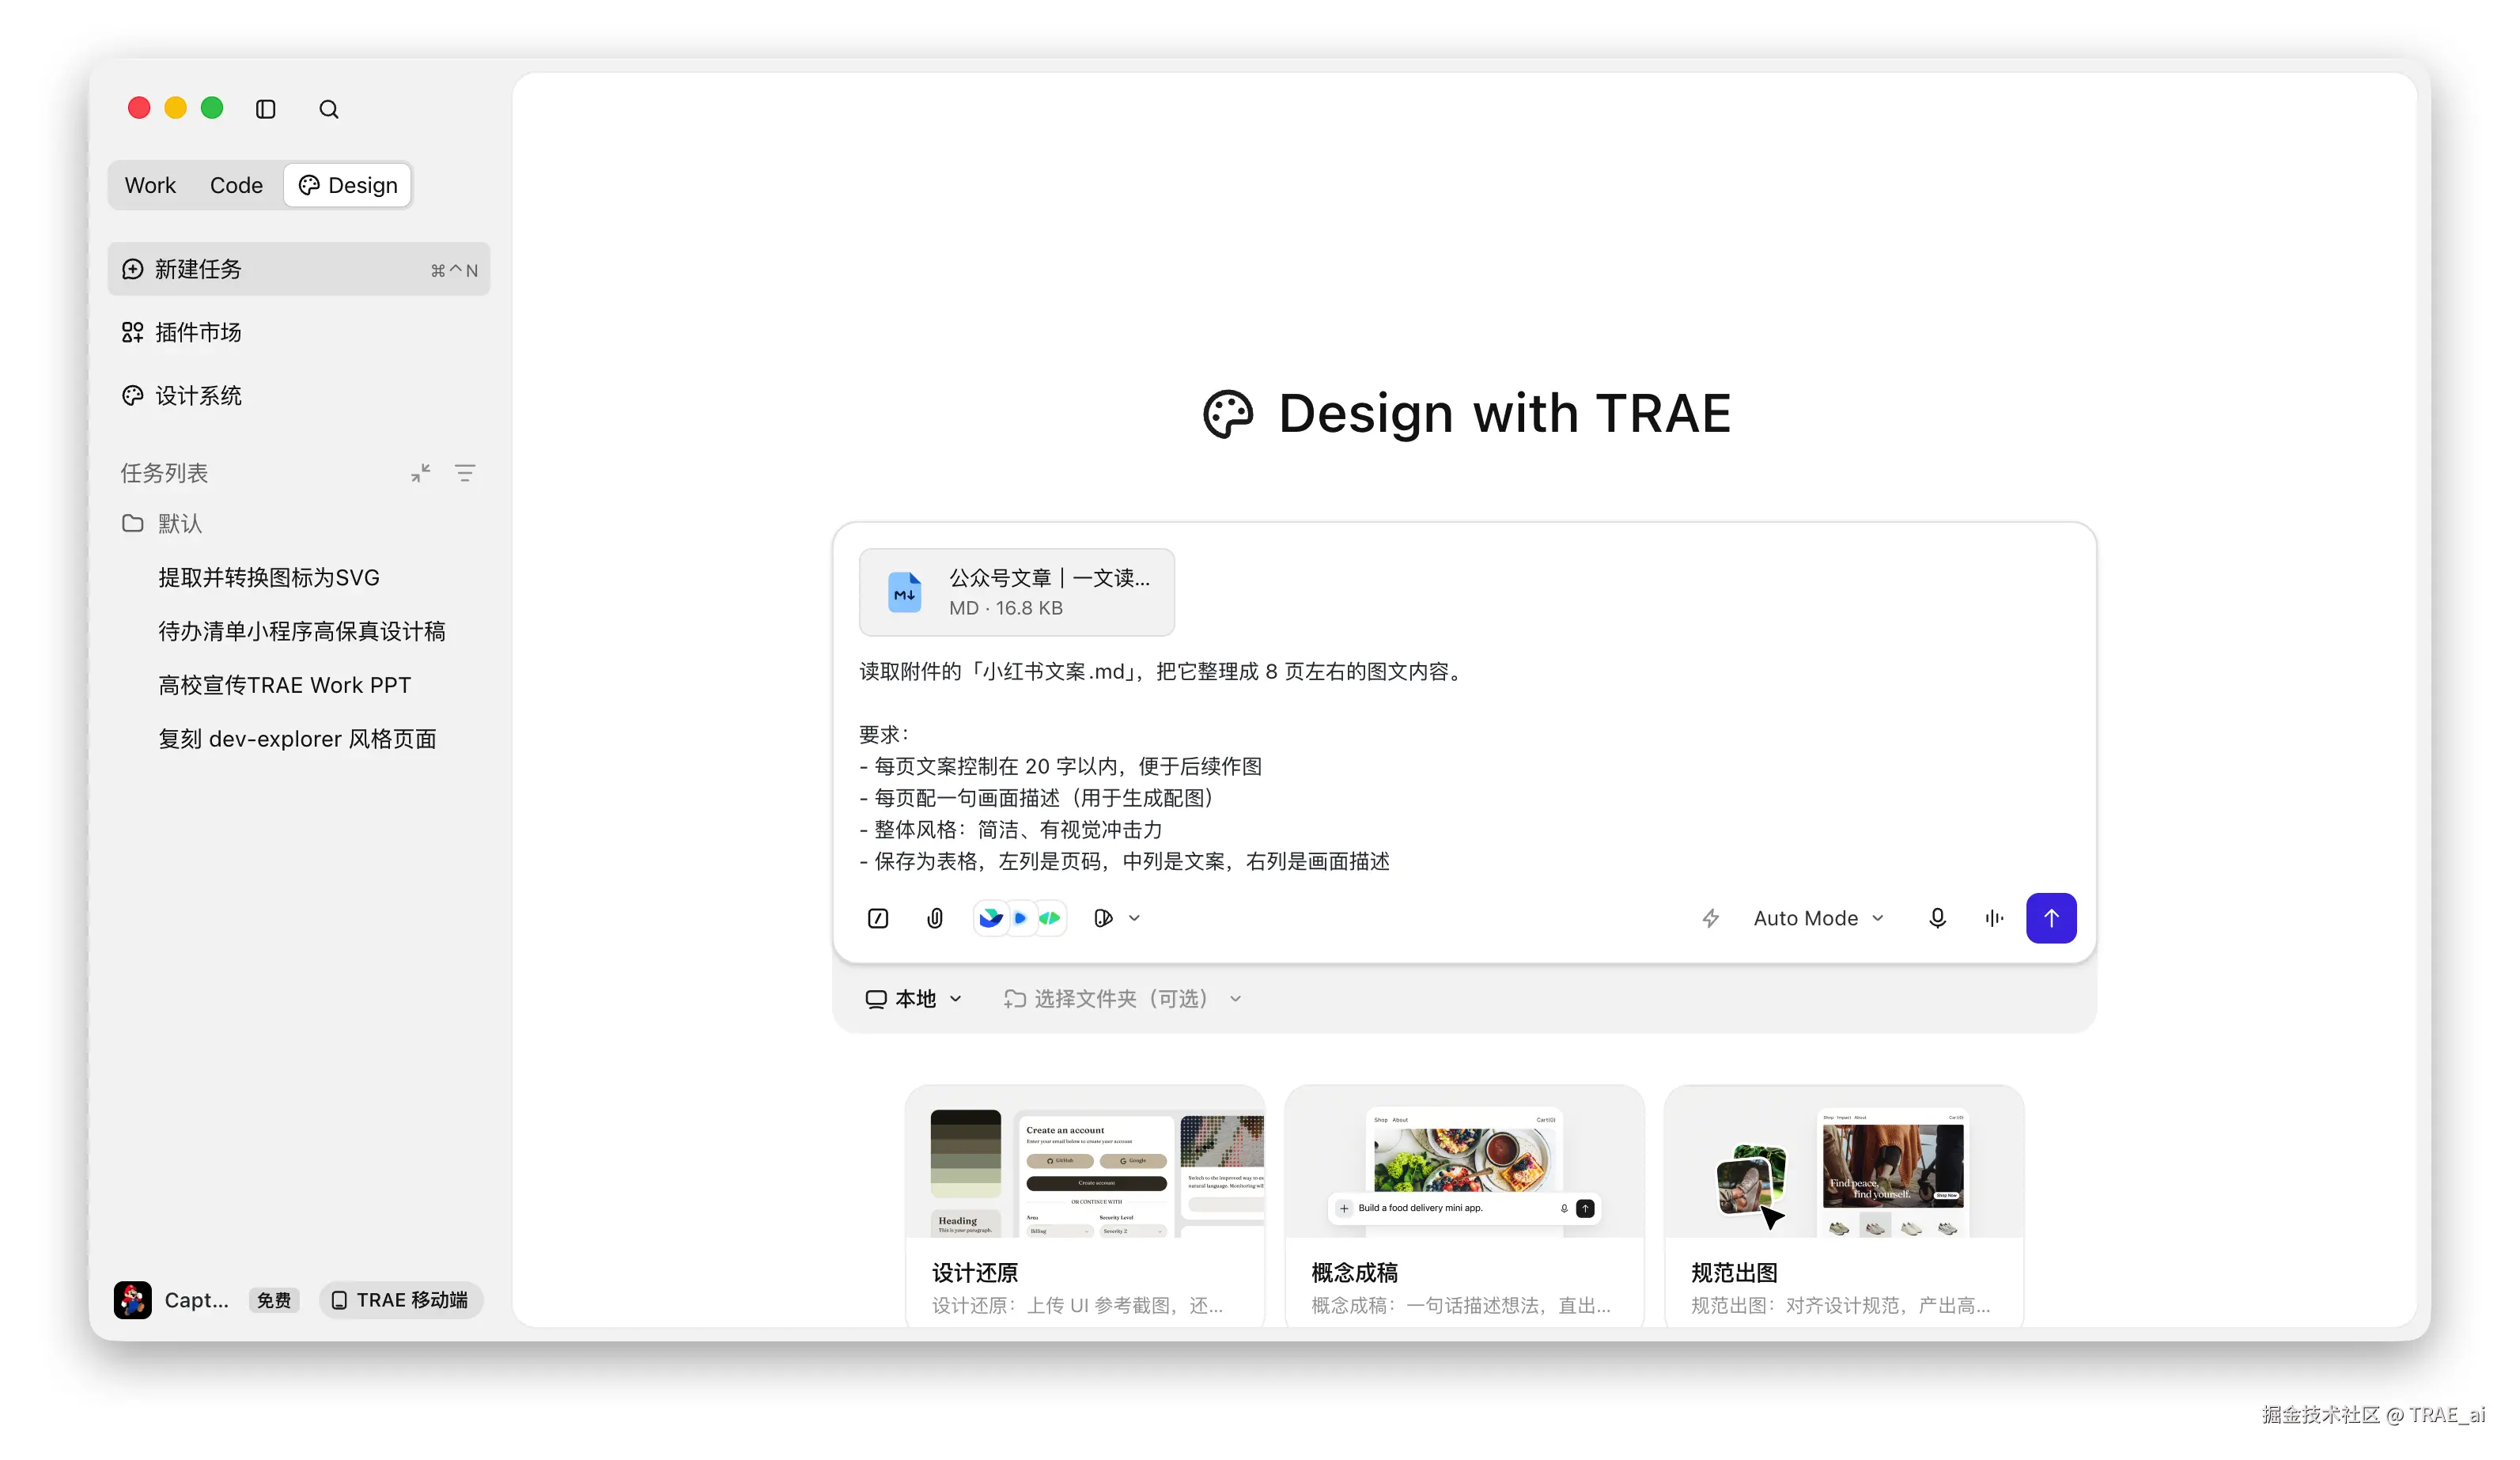Collapse the task list with the arrows icon

420,472
